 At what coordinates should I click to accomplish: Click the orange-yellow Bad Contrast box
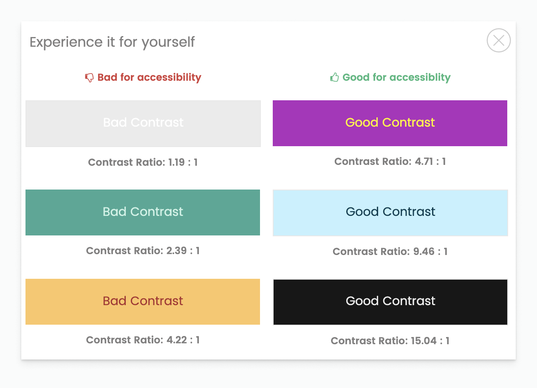[143, 302]
